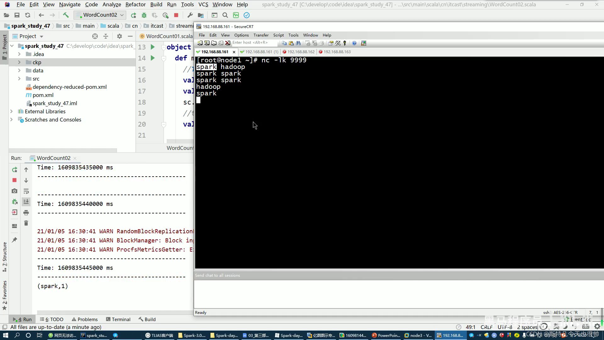Open Search Everywhere magnifier icon
The width and height of the screenshot is (604, 340).
tap(225, 15)
